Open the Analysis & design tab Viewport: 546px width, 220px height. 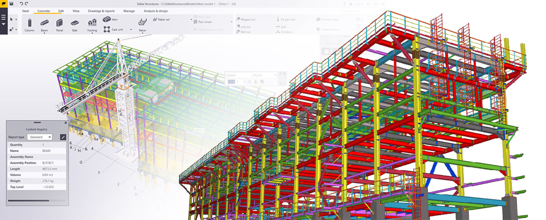(x=157, y=10)
